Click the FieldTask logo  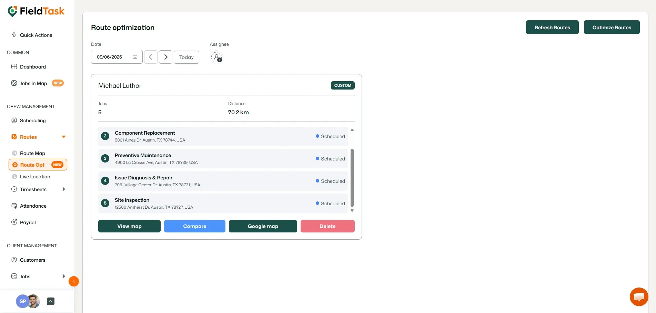click(x=36, y=11)
